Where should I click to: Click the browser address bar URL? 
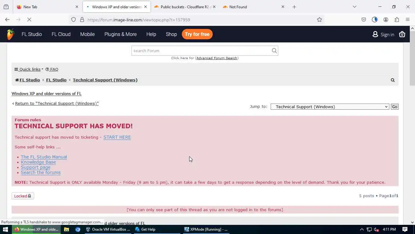[139, 20]
